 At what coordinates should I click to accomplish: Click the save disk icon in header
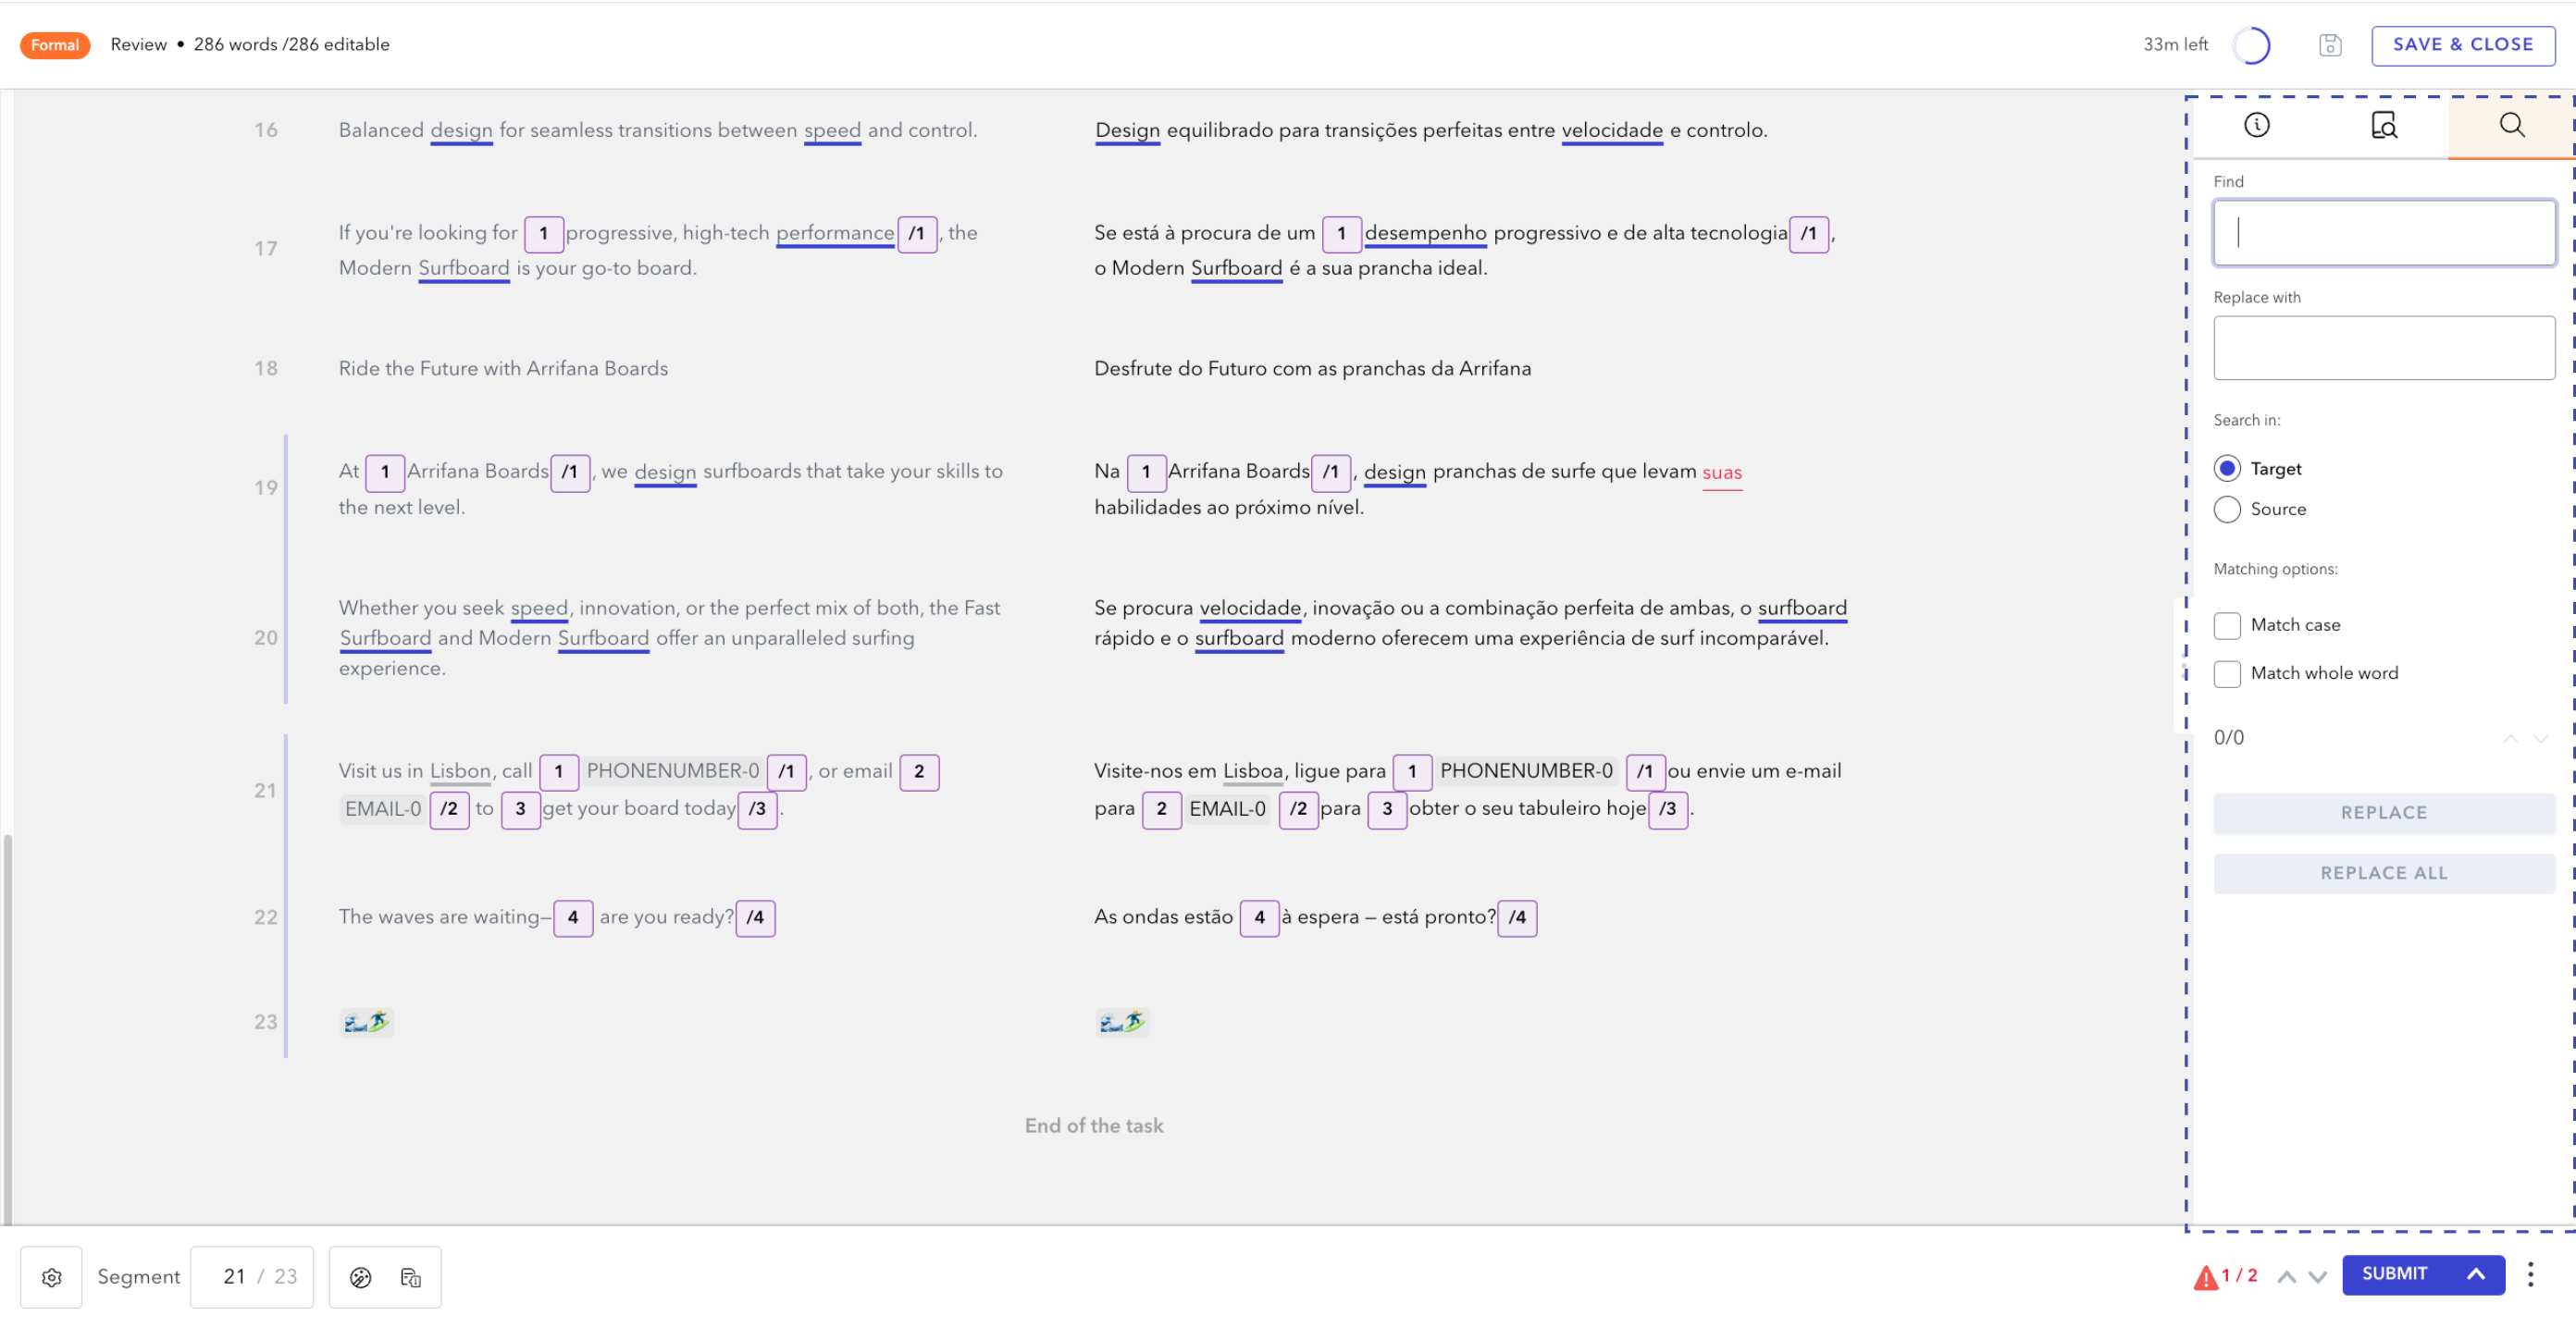[2329, 45]
